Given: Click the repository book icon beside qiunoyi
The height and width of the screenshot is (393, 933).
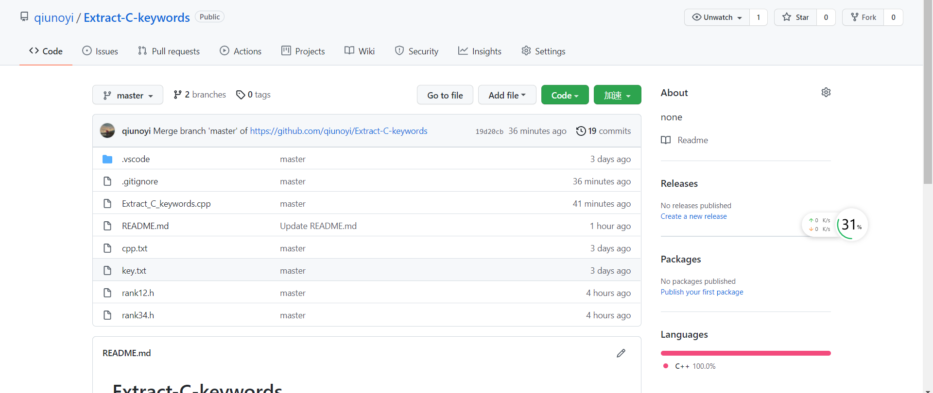Looking at the screenshot, I should click(x=24, y=17).
